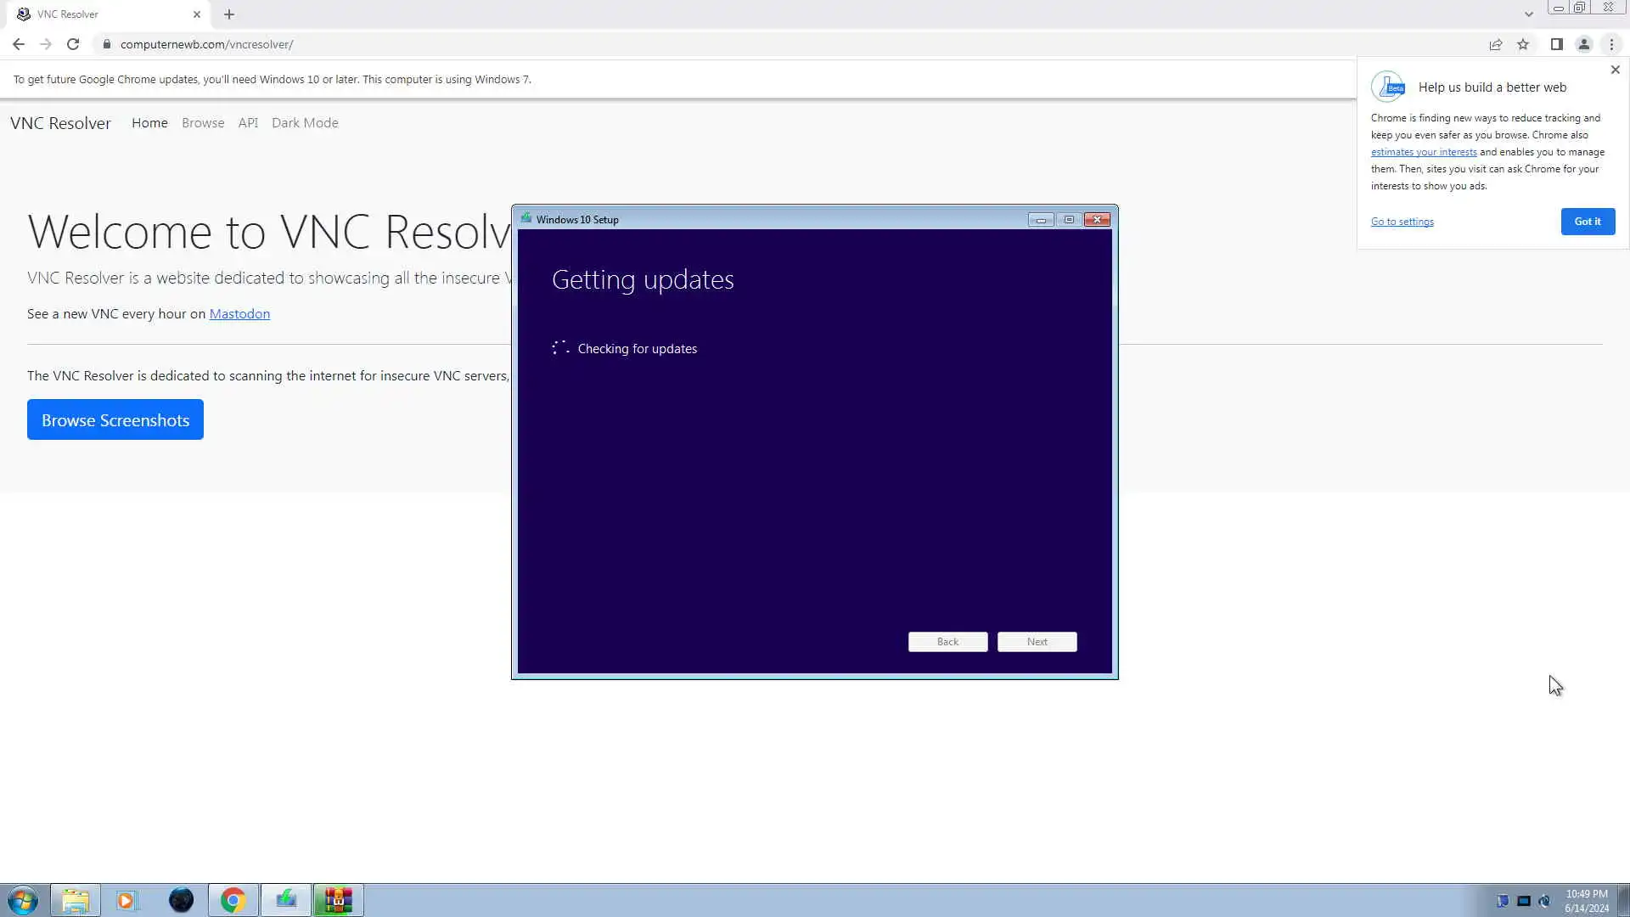Follow the Mastodon link

click(x=239, y=313)
